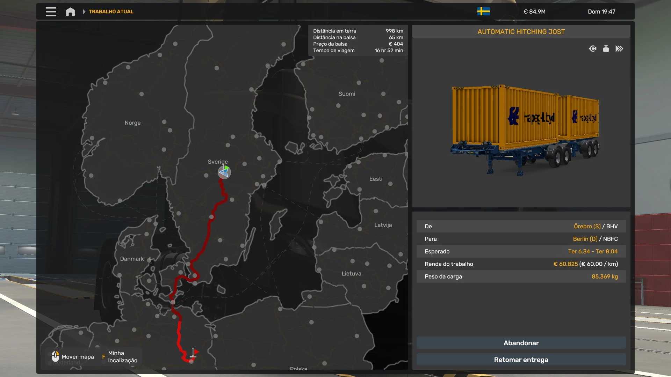Click the urgency triple-arrow icon
Image resolution: width=671 pixels, height=377 pixels.
click(619, 49)
